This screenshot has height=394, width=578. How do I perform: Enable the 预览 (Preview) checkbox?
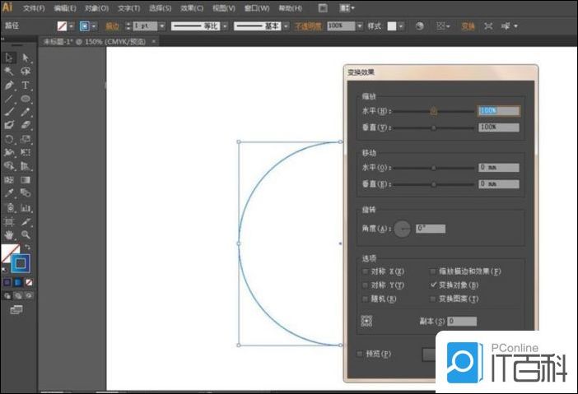pyautogui.click(x=360, y=354)
